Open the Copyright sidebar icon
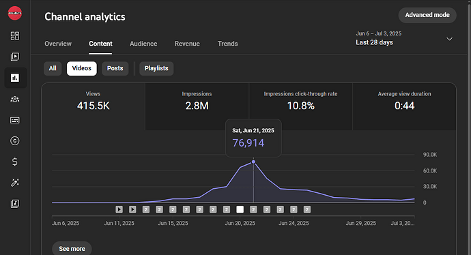 coord(15,140)
